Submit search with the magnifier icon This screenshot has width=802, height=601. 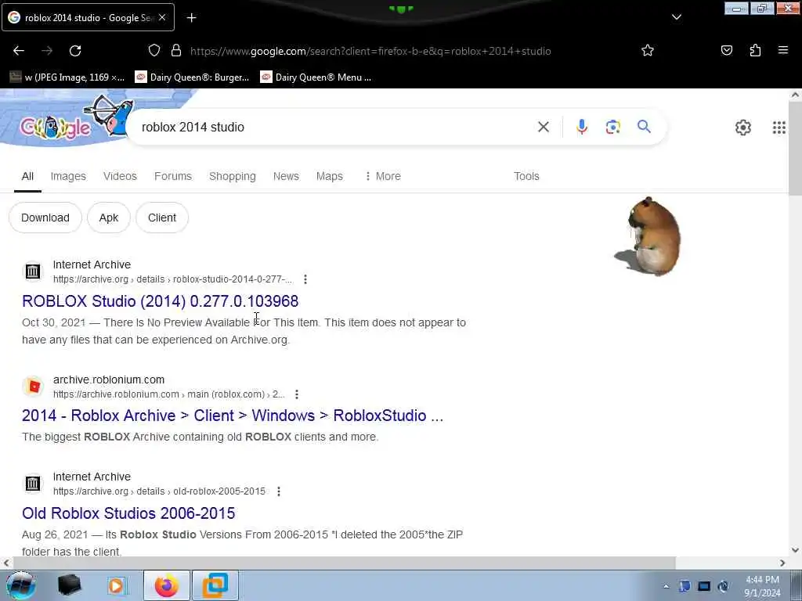644,127
